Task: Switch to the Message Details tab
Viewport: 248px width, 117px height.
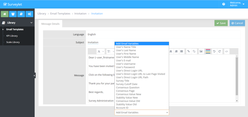Action: [50, 24]
